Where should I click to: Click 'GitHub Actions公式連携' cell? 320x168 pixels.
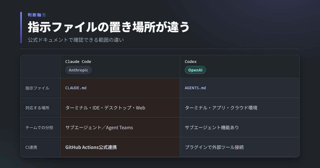coord(120,147)
